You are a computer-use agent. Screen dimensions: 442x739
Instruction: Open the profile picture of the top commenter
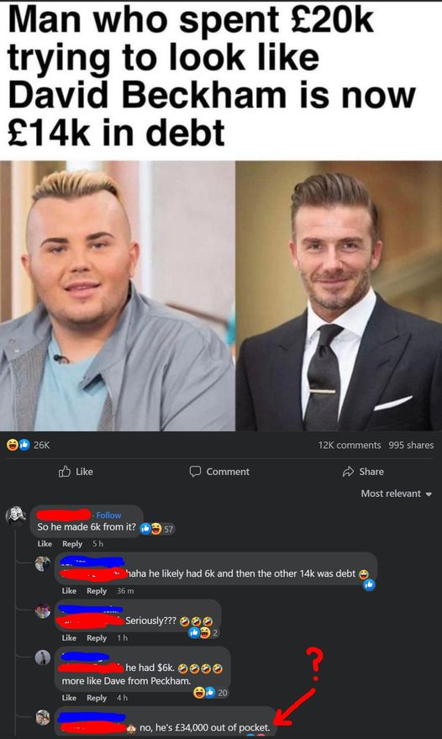(16, 515)
